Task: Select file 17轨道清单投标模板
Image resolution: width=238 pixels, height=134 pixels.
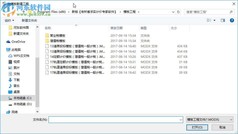Action: (x=77, y=67)
